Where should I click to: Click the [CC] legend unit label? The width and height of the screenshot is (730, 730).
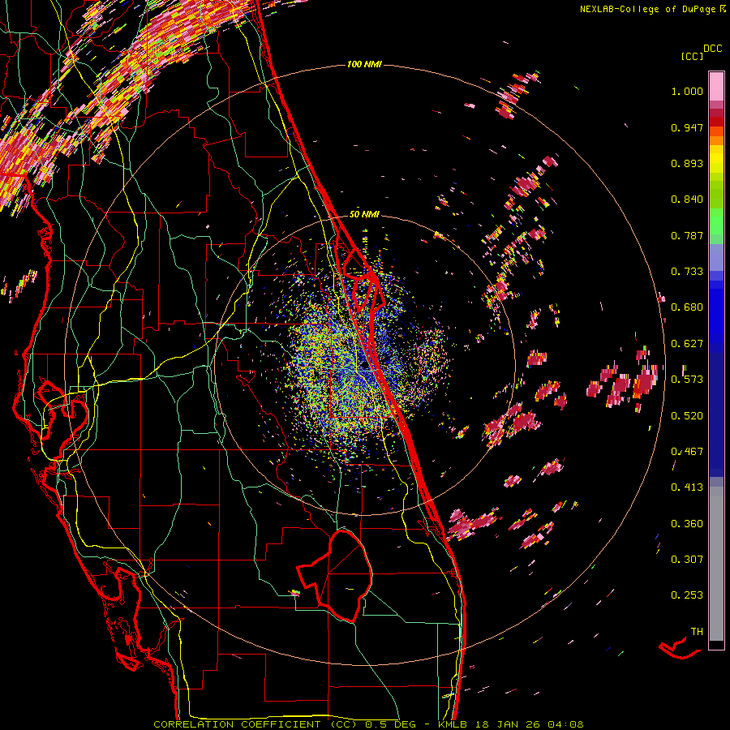pos(692,56)
